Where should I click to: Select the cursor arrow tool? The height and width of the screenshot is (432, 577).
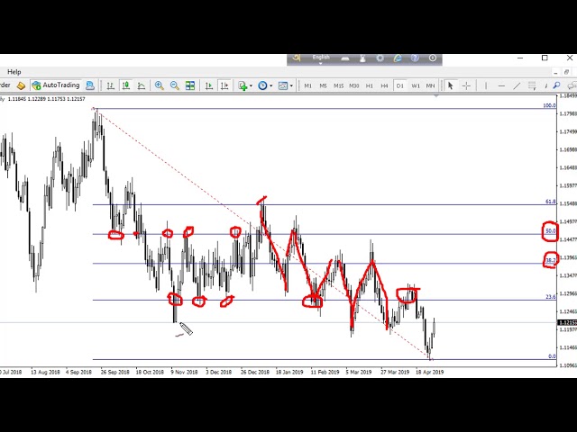tap(451, 85)
